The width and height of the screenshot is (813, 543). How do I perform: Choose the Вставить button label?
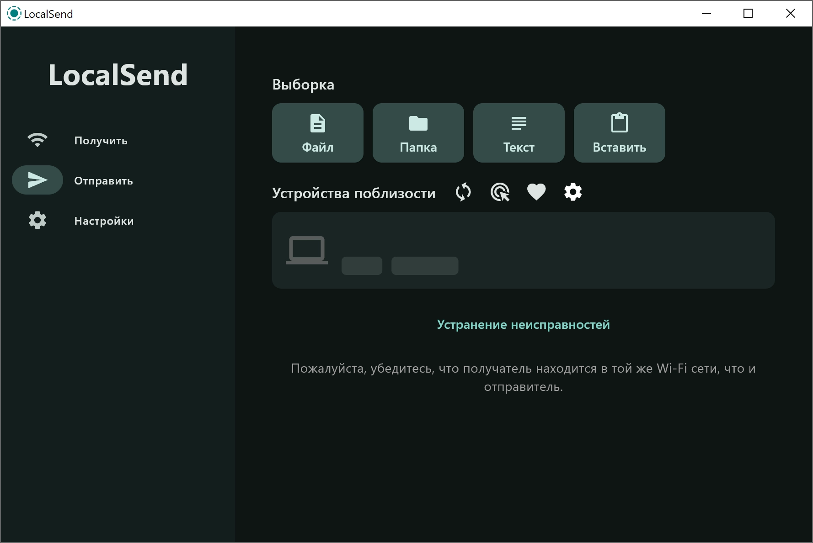[620, 148]
